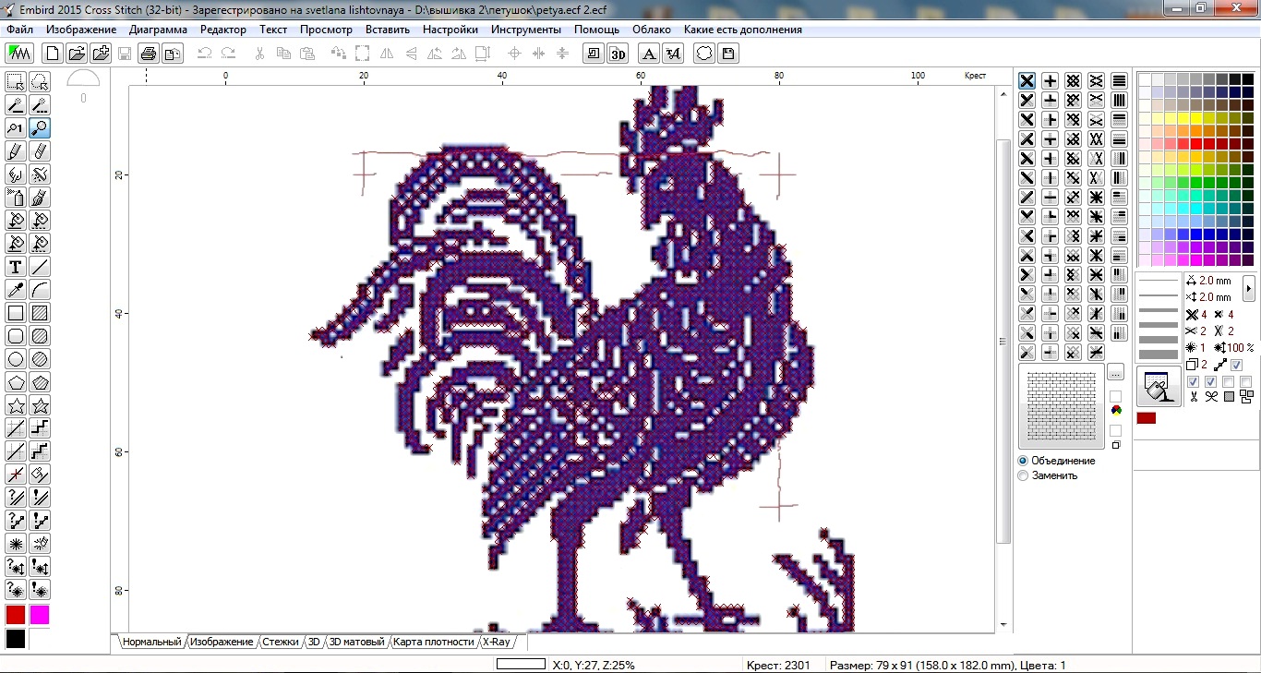Select the rectangular selection tool
Image resolution: width=1261 pixels, height=673 pixels.
(x=16, y=82)
